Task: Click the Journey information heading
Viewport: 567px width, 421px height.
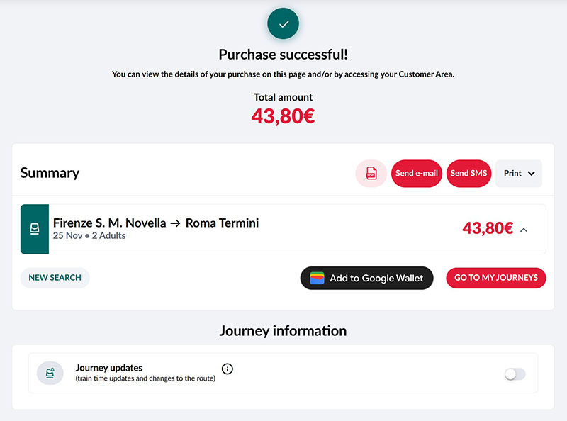Action: point(283,331)
